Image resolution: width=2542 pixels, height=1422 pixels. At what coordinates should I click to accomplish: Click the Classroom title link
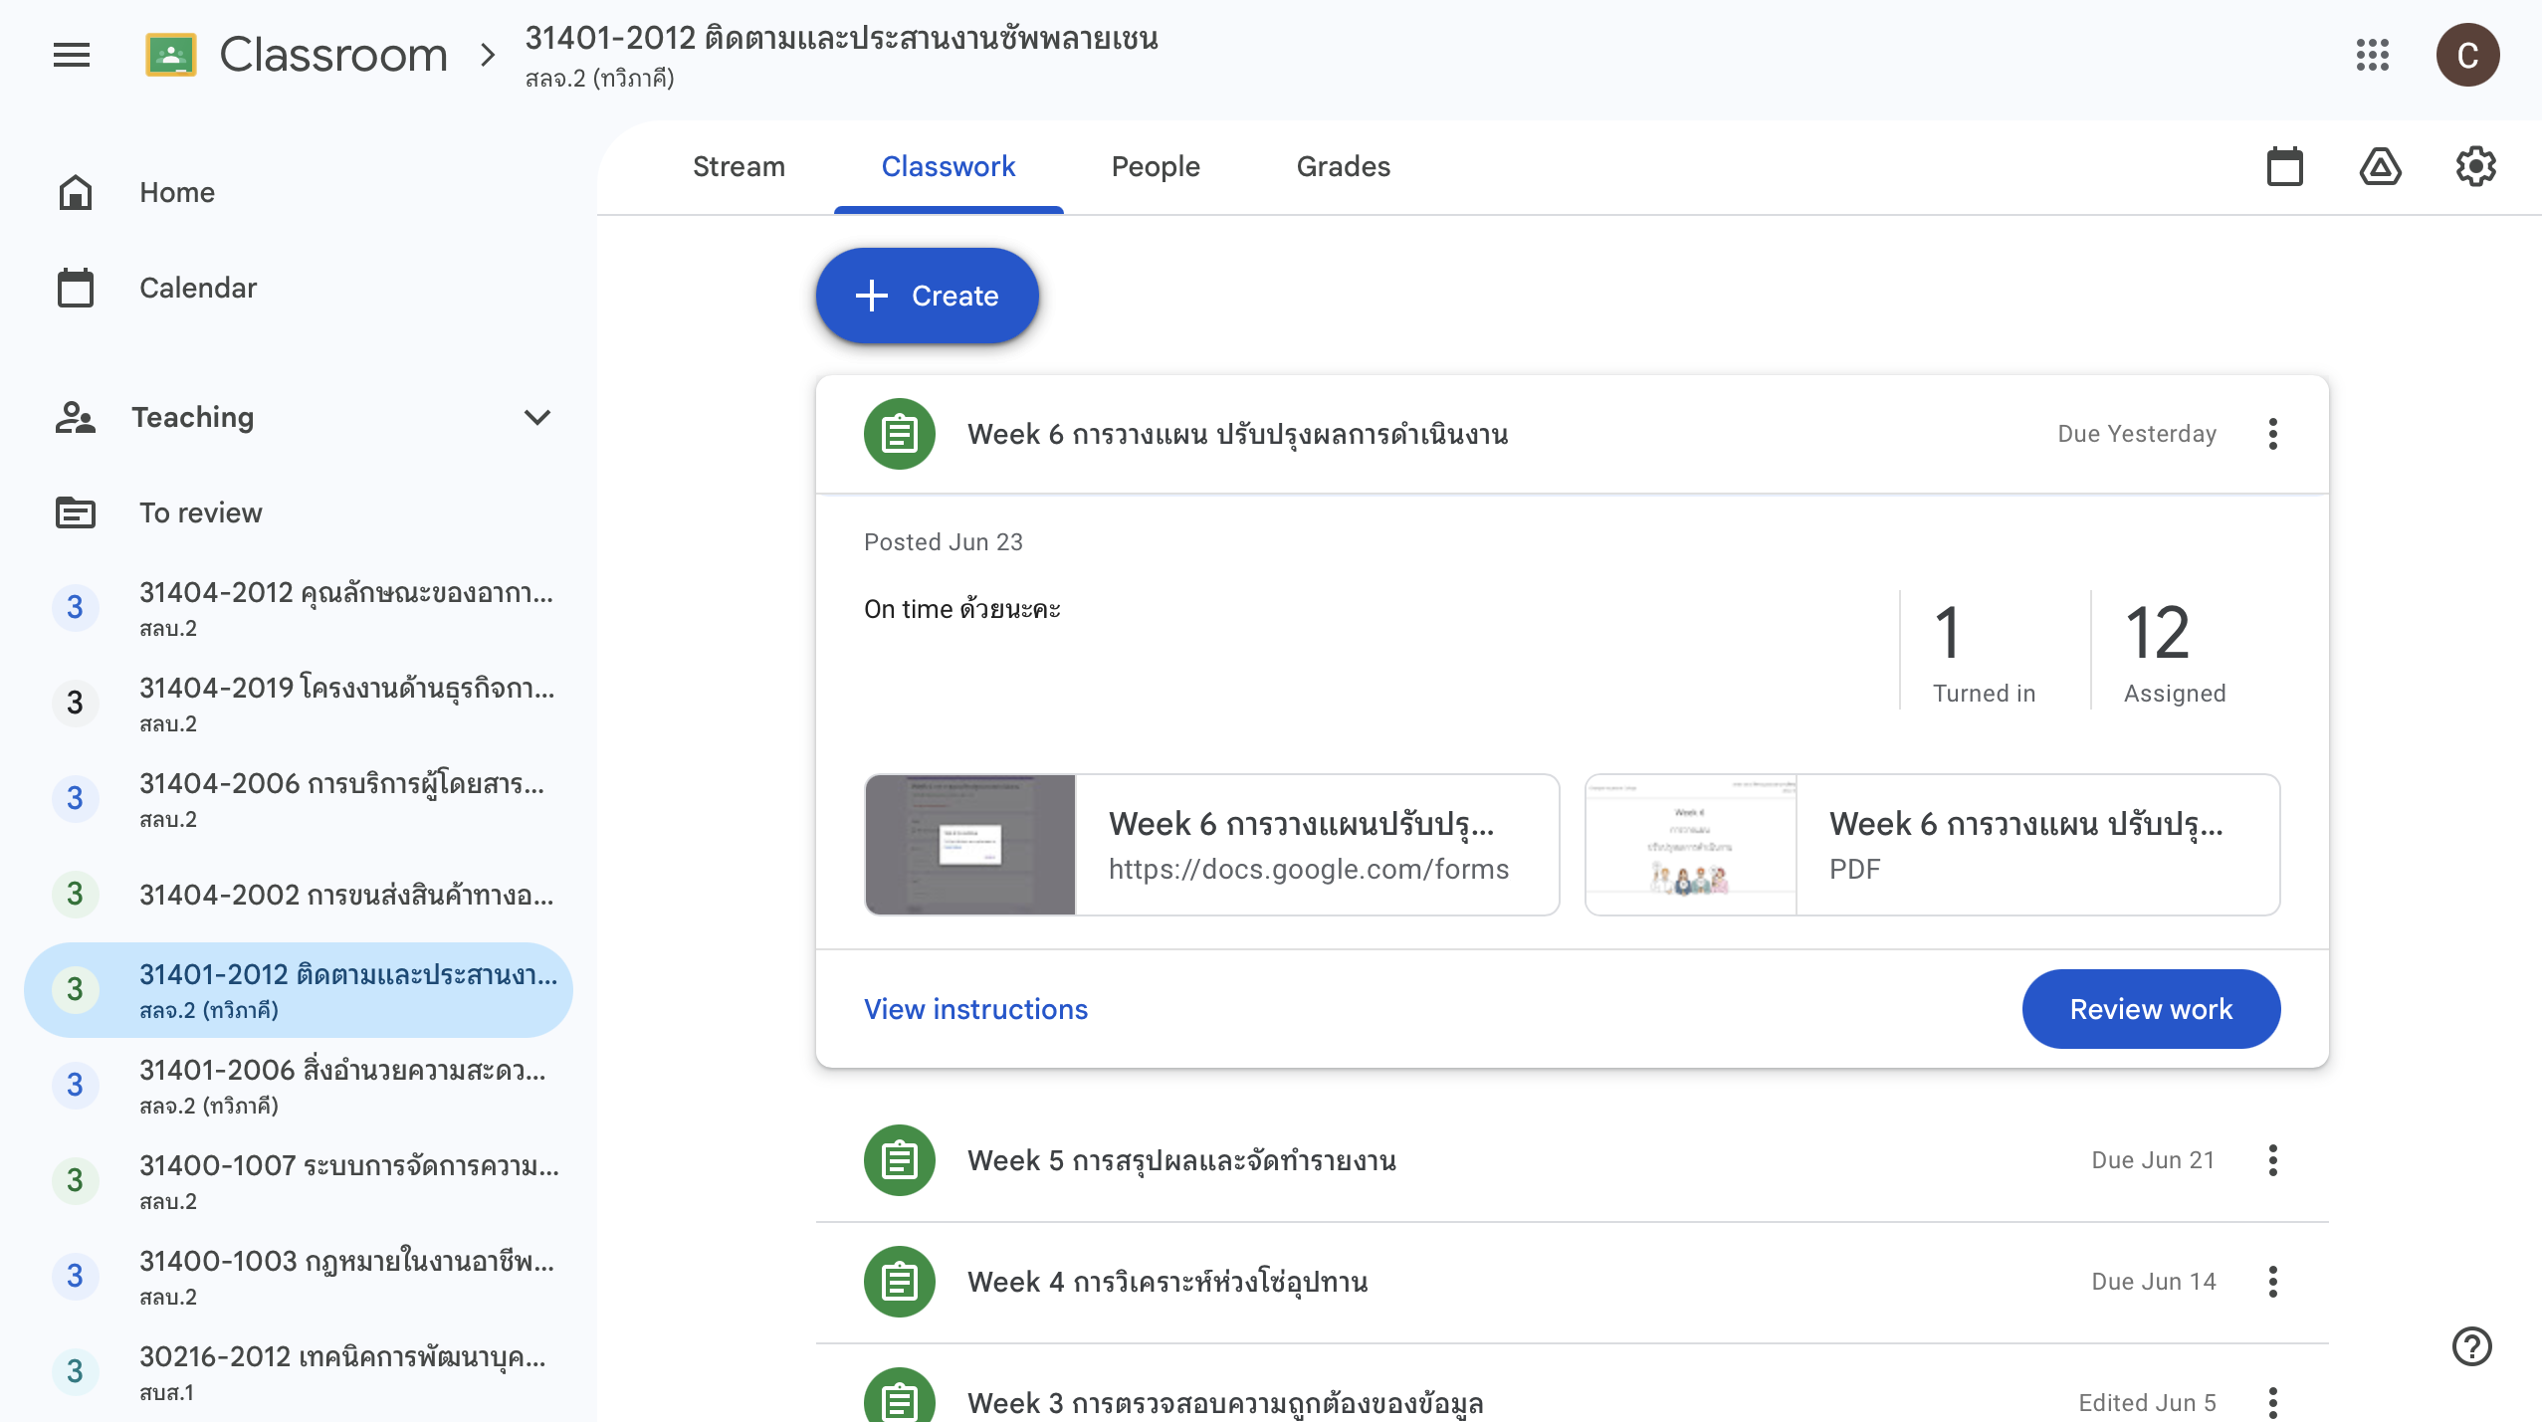click(333, 55)
